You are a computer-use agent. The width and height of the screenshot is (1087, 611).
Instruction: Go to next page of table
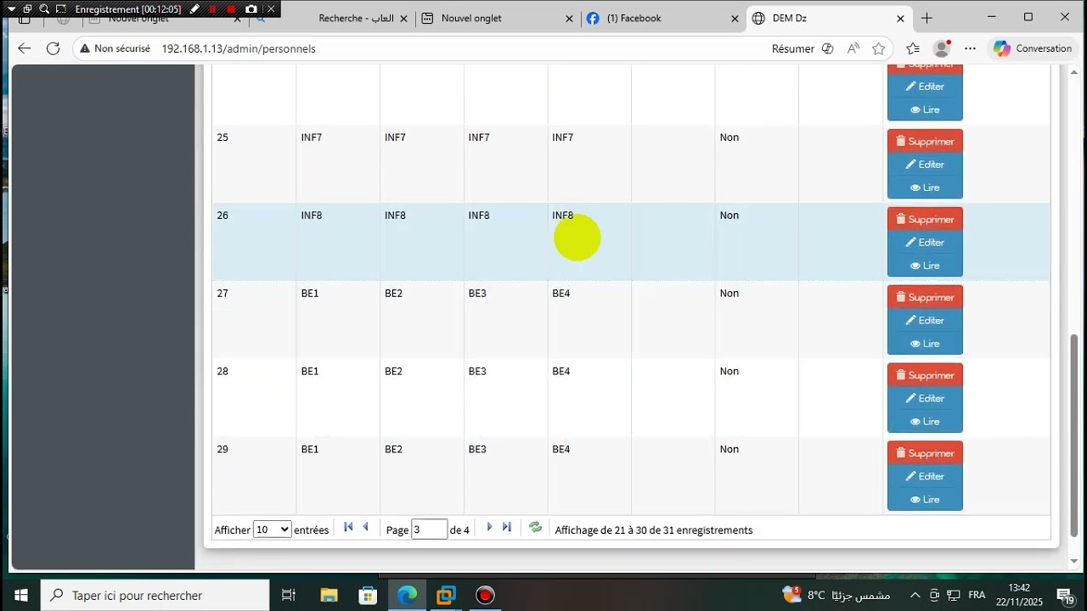pos(489,527)
